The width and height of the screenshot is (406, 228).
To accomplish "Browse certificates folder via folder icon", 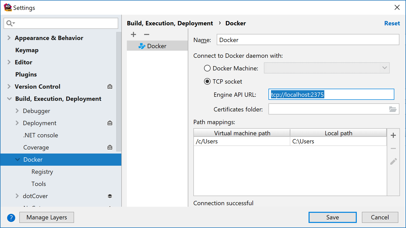I will click(393, 109).
